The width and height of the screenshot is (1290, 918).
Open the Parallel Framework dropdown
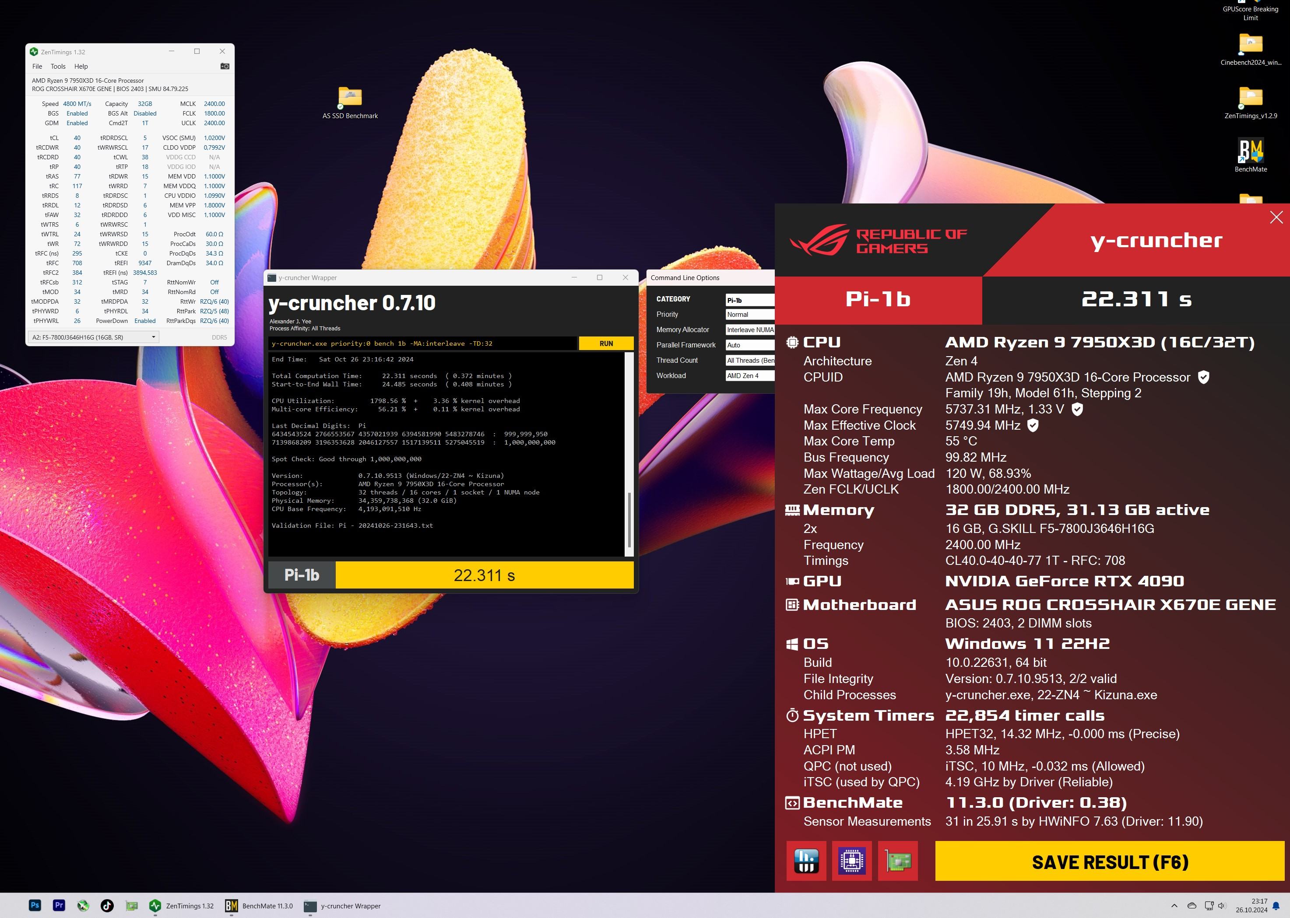coord(749,345)
